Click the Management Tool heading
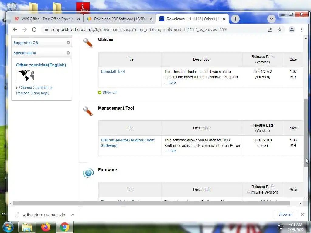Viewport: 311px width, 233px height. pyautogui.click(x=116, y=108)
